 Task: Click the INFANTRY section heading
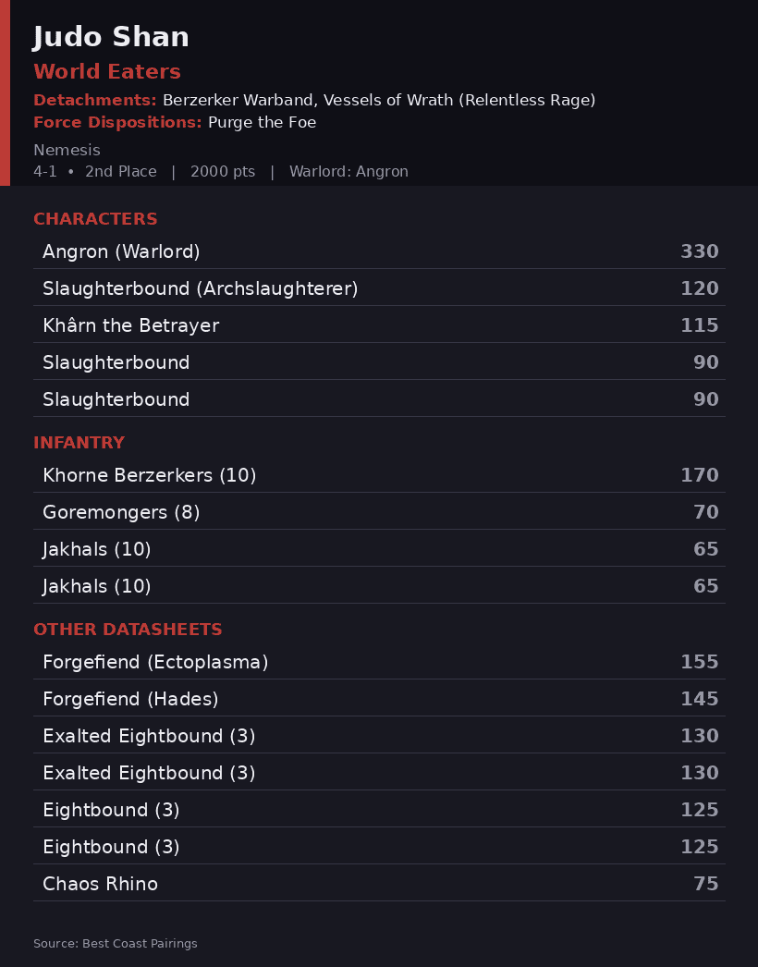pos(79,443)
